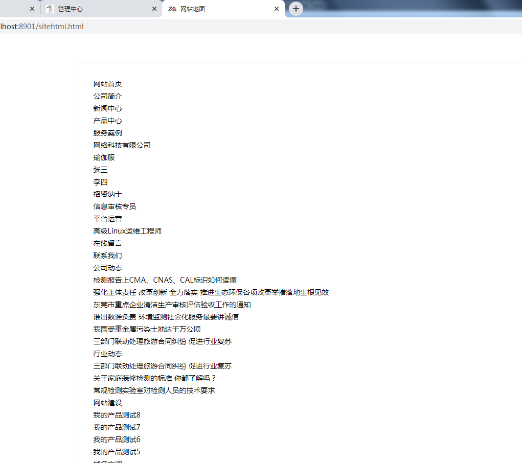Click the 管理中心 tab favicon
Image resolution: width=522 pixels, height=463 pixels.
(x=49, y=8)
